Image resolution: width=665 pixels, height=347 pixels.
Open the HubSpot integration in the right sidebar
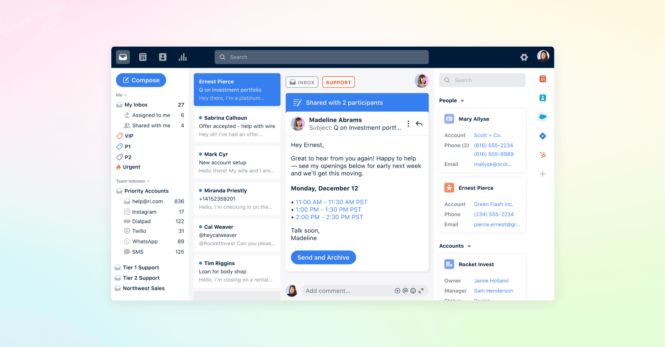[543, 155]
